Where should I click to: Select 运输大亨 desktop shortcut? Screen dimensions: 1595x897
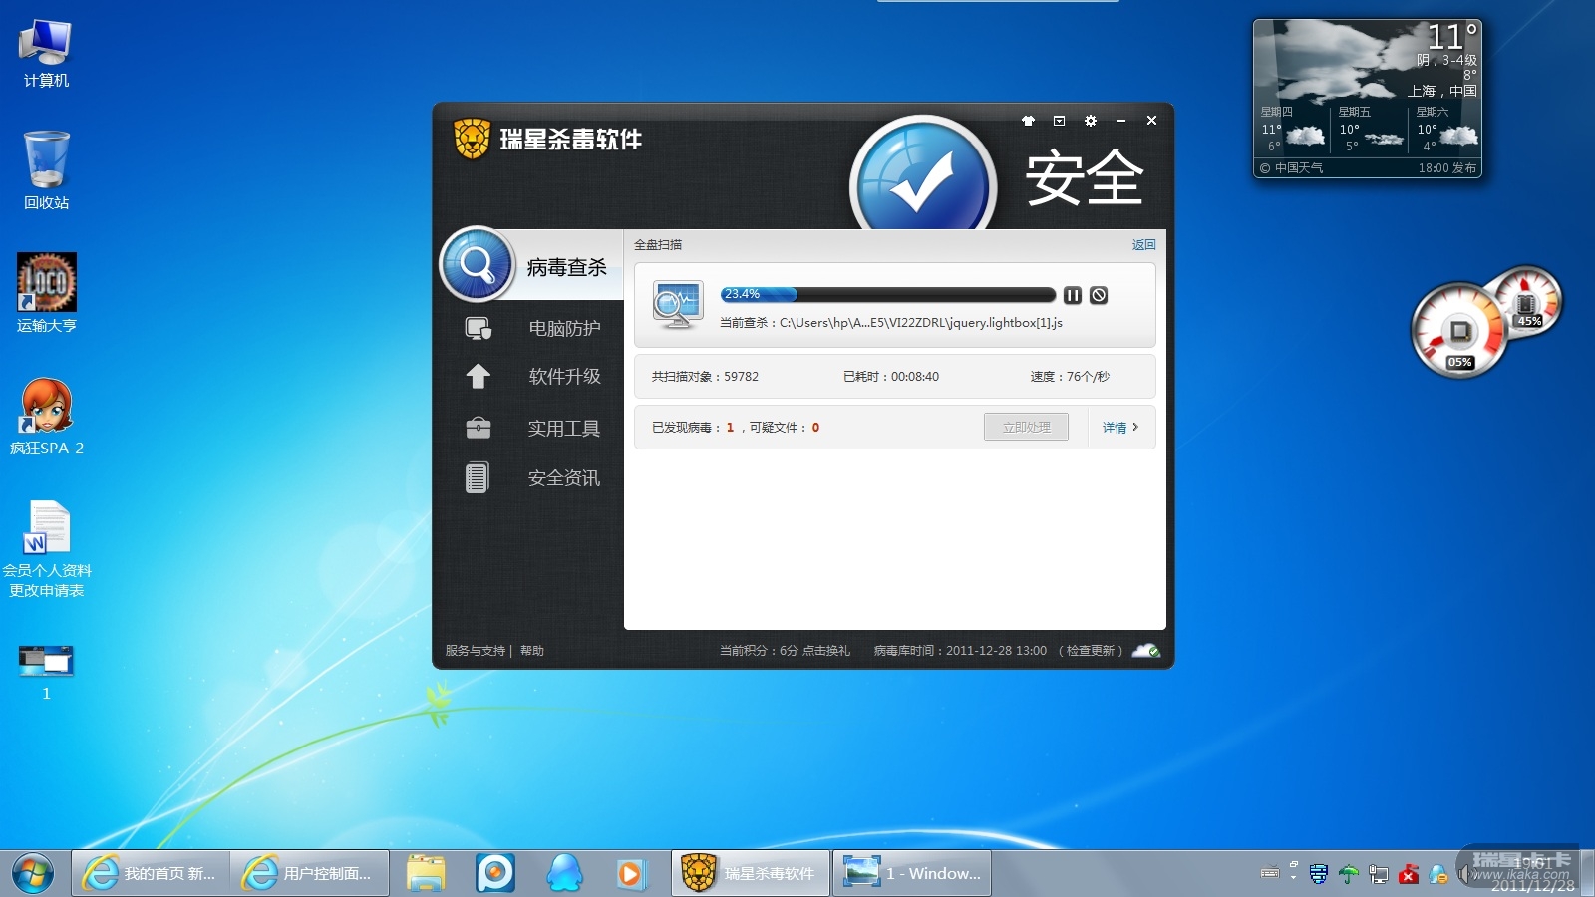46,293
